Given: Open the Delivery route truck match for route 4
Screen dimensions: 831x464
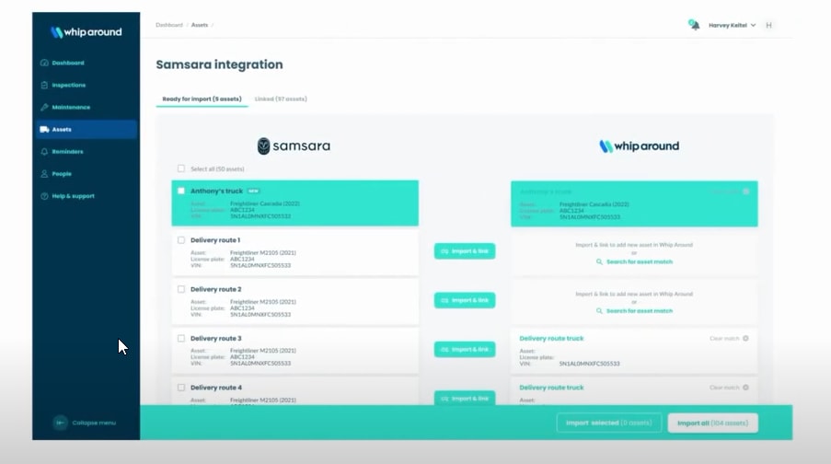Looking at the screenshot, I should coord(551,388).
